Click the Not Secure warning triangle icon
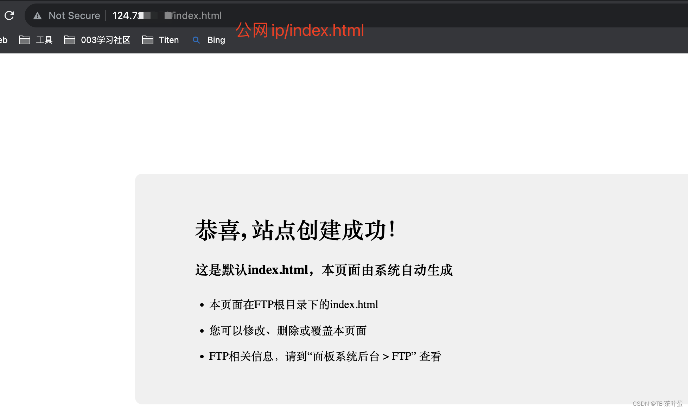This screenshot has height=410, width=688. click(37, 16)
